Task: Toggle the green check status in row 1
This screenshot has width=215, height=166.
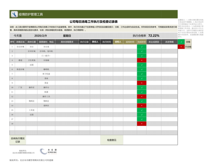Action: tap(142, 46)
